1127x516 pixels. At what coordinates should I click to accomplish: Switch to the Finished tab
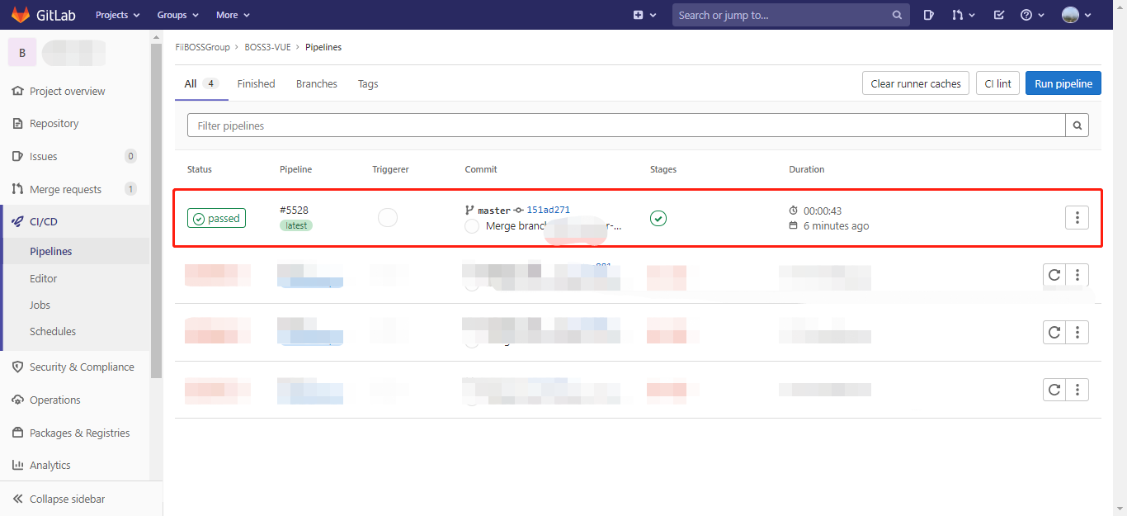256,83
